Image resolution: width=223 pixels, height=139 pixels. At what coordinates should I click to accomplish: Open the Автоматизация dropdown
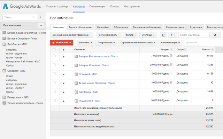click(170, 43)
